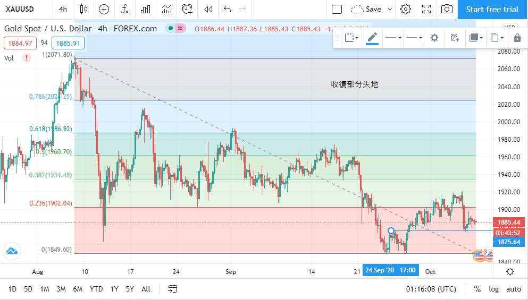Expand the Save dropdown arrow

(x=390, y=9)
